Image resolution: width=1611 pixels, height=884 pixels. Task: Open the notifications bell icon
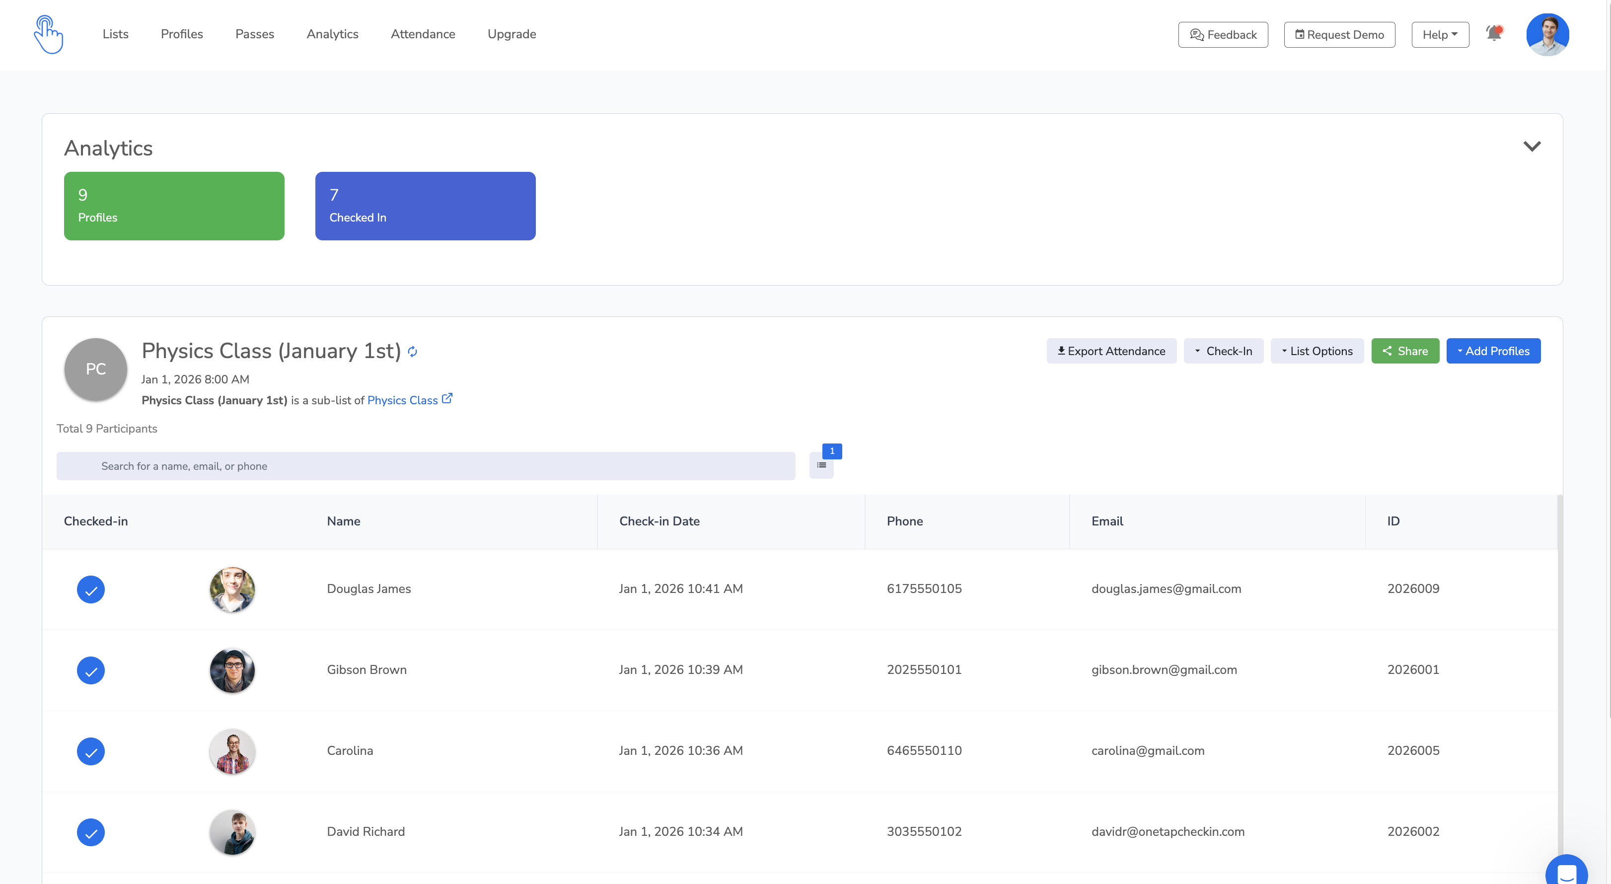point(1494,33)
